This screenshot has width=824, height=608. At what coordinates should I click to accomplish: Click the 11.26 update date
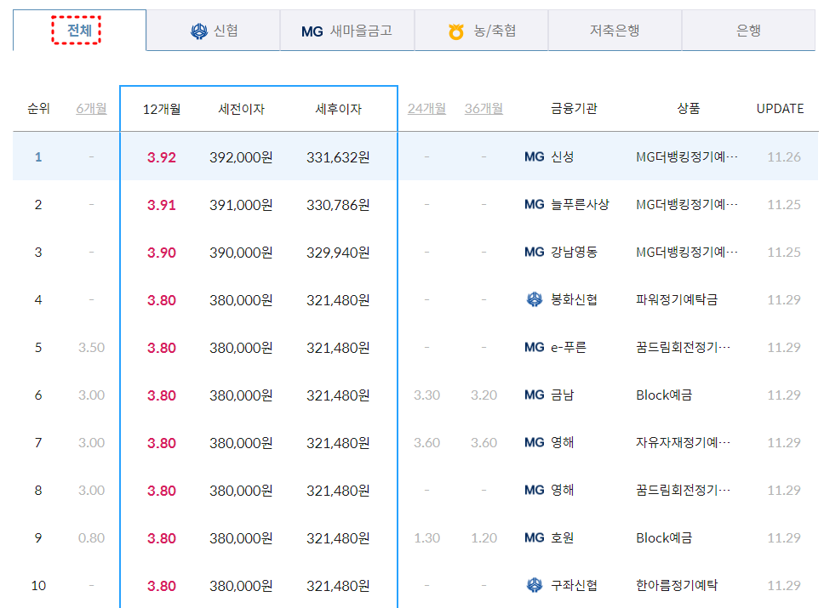coord(783,157)
